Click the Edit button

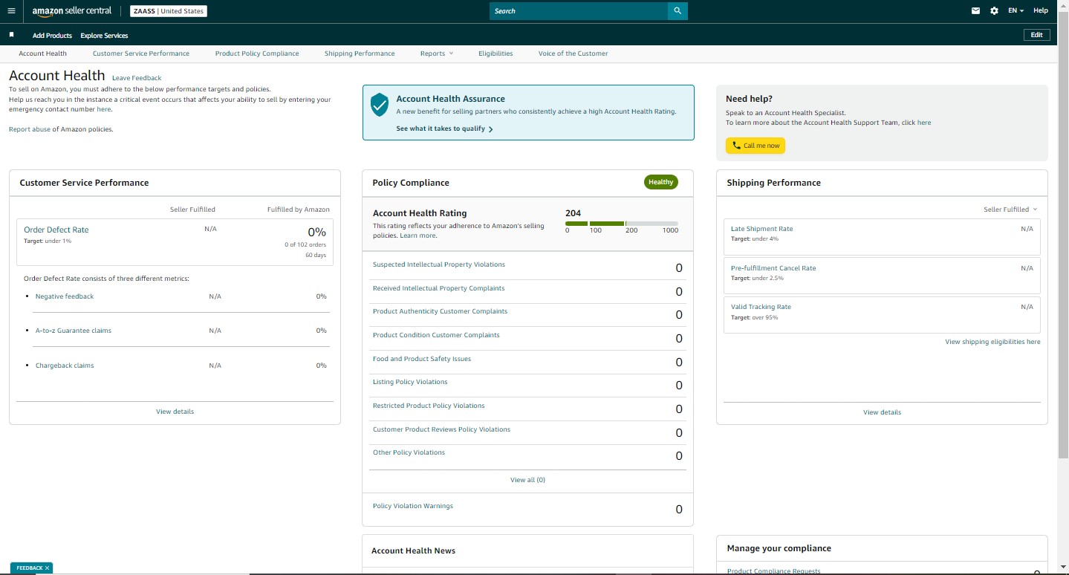[x=1036, y=35]
